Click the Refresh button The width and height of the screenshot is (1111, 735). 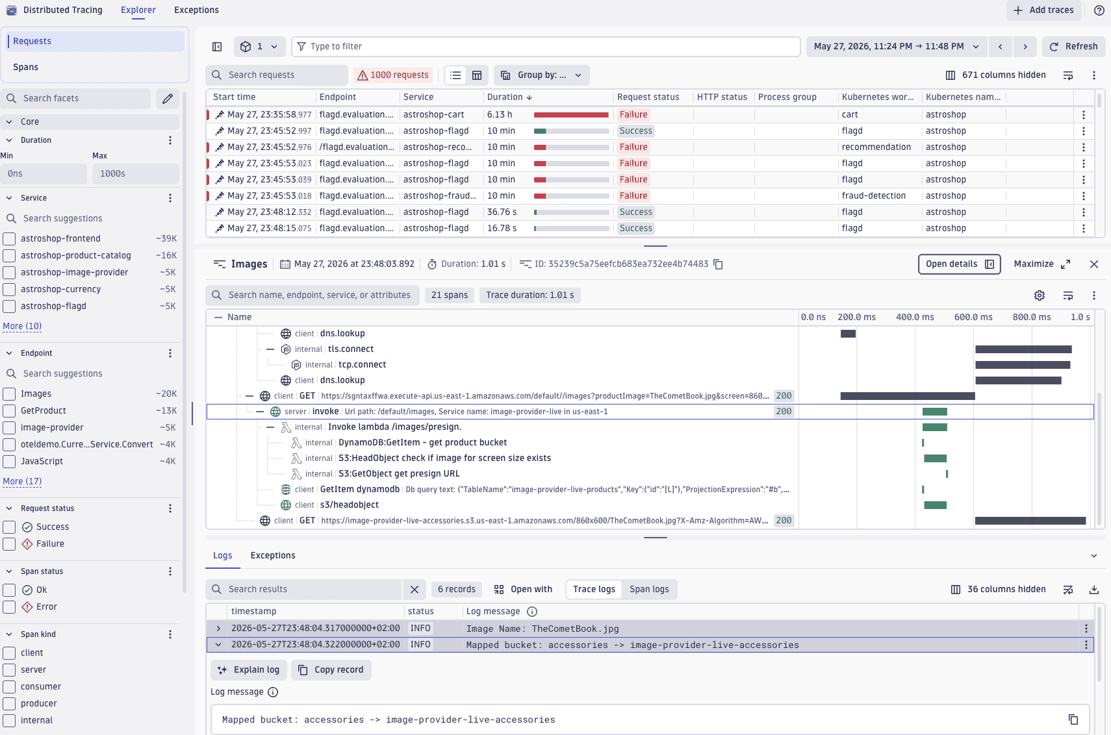[1074, 47]
